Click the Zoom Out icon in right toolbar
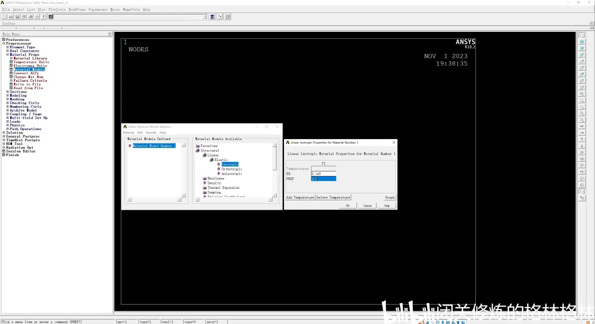The image size is (595, 324). pyautogui.click(x=582, y=120)
